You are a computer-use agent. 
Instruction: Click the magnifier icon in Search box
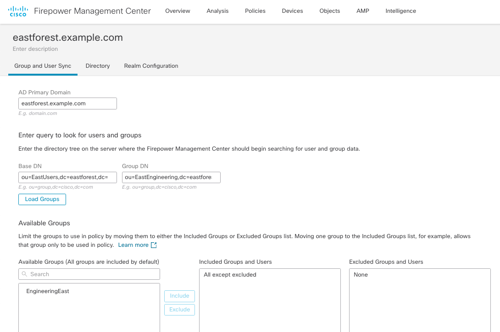[24, 274]
